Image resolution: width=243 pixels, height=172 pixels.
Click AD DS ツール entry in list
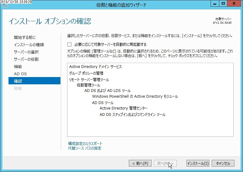pyautogui.click(x=103, y=103)
